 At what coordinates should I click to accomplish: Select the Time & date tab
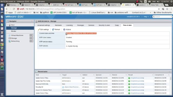(127, 25)
